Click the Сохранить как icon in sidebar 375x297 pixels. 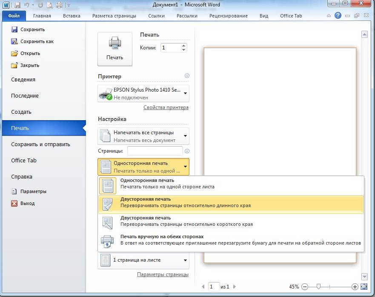tap(14, 41)
